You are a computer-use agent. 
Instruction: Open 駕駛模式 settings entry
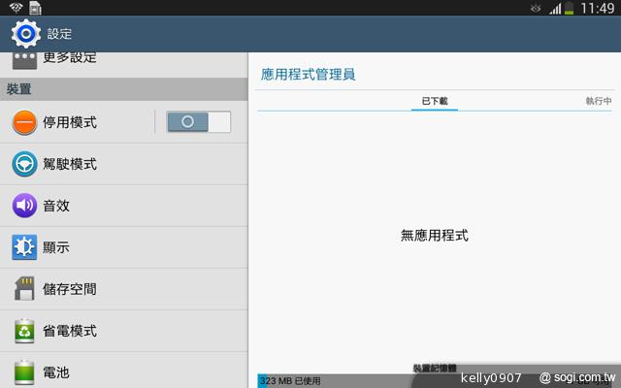[124, 164]
